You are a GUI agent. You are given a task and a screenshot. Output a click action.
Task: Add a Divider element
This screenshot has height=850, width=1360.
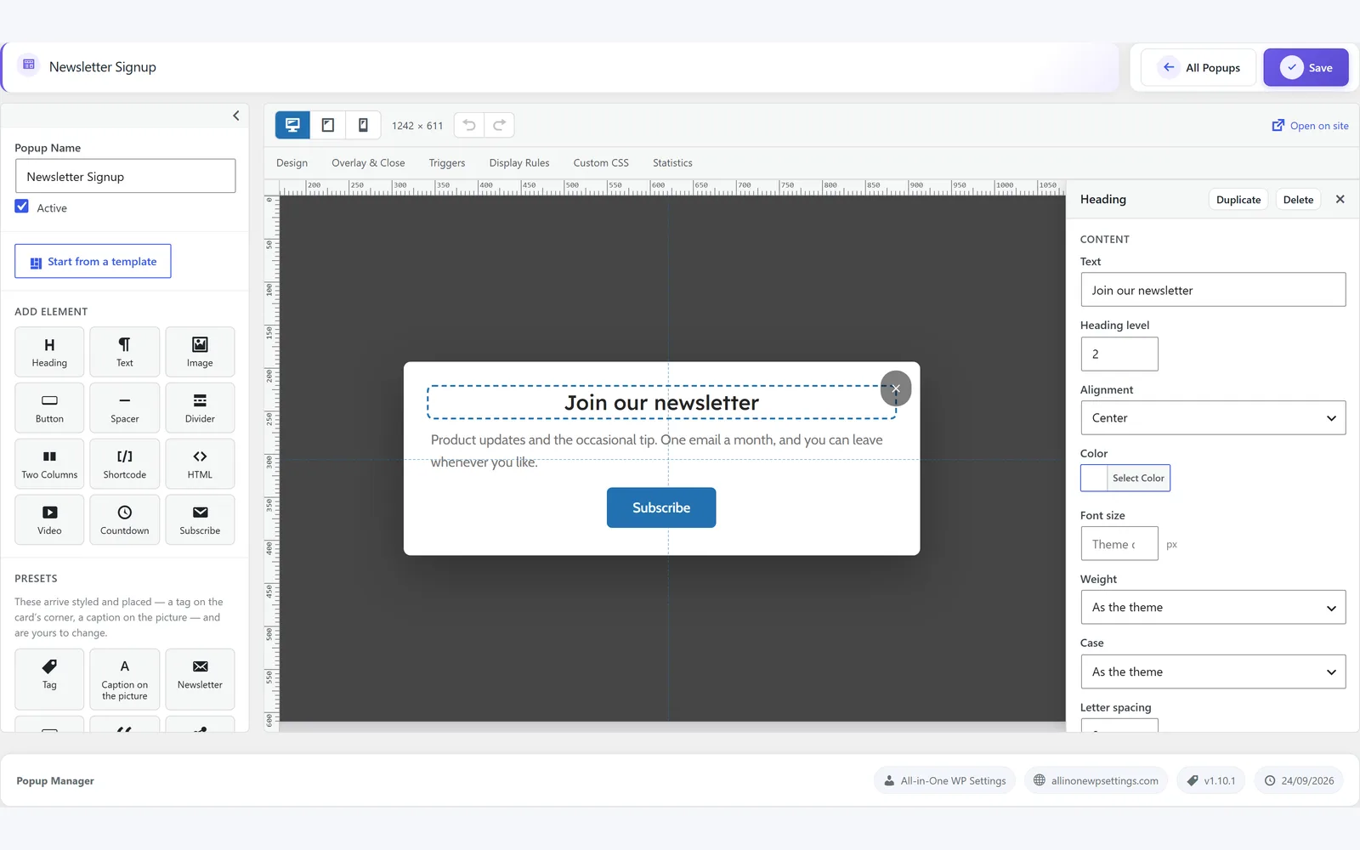click(200, 408)
